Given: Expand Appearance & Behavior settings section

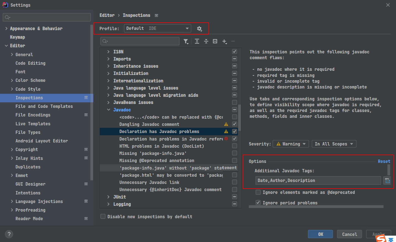Looking at the screenshot, I should point(6,28).
